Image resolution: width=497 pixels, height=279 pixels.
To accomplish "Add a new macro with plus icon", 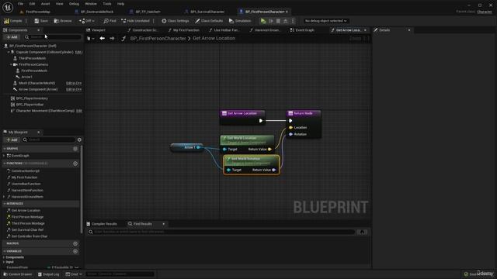I will (x=75, y=243).
